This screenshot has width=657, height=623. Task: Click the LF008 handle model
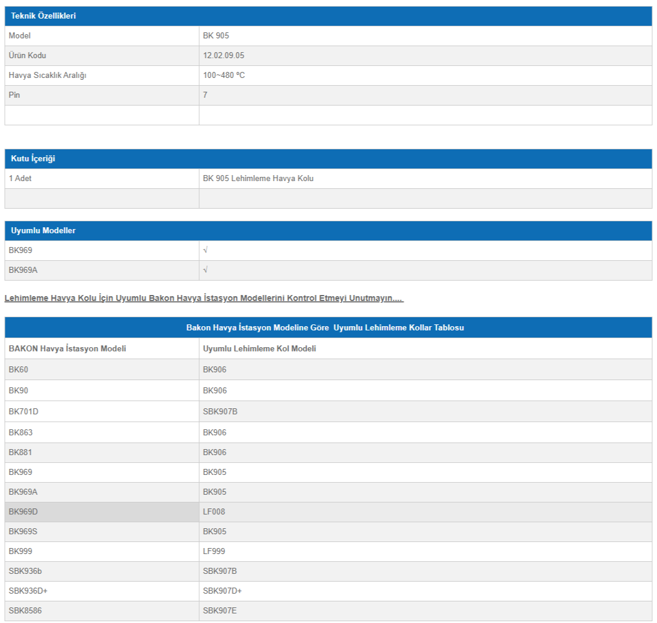214,511
